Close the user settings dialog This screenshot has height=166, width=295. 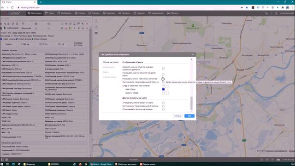(x=193, y=54)
